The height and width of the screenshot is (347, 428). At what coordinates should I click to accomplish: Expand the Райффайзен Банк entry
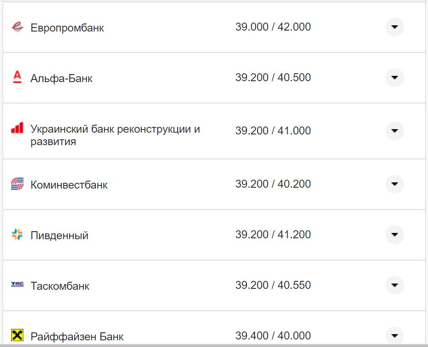pos(394,335)
